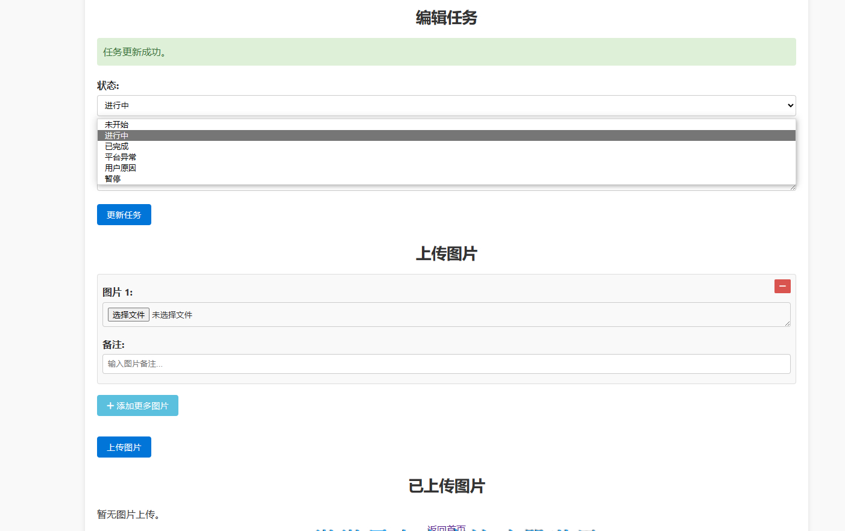This screenshot has height=531, width=845.
Task: Choose 用户原因 from the dropdown list
Action: point(121,168)
